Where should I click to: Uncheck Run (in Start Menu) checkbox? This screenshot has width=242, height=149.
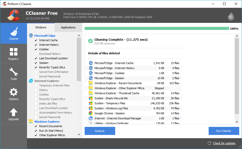click(36, 131)
